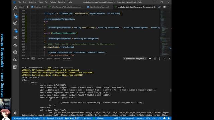Switch to the Untitled-2 editor tab
The width and height of the screenshot is (214, 120).
[x=38, y=7]
